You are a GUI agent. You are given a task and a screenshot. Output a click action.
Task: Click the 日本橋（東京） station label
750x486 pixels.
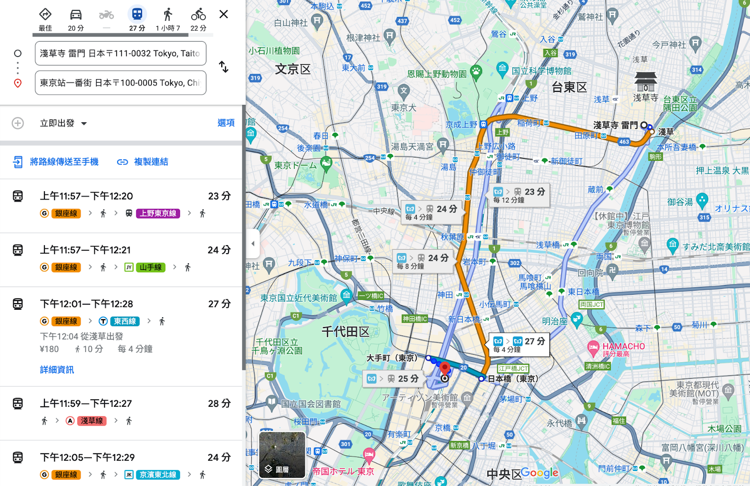point(513,379)
